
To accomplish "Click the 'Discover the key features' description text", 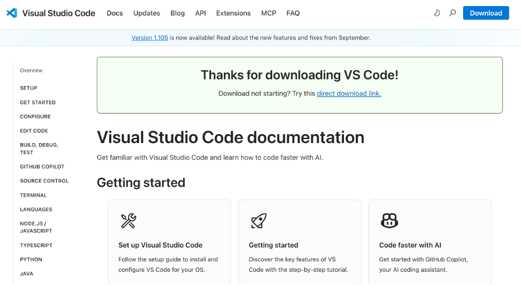I will [x=298, y=264].
